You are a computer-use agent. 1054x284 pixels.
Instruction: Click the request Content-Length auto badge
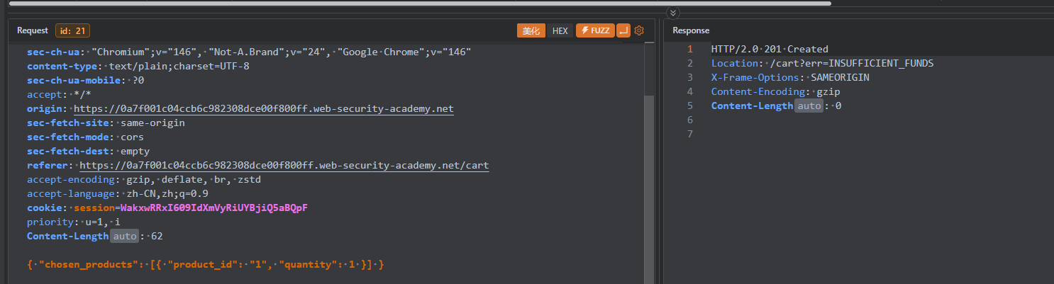[x=123, y=237]
